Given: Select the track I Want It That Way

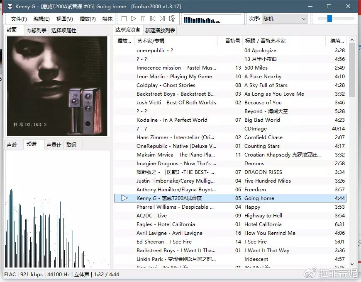Looking at the screenshot, I should 230,251.
